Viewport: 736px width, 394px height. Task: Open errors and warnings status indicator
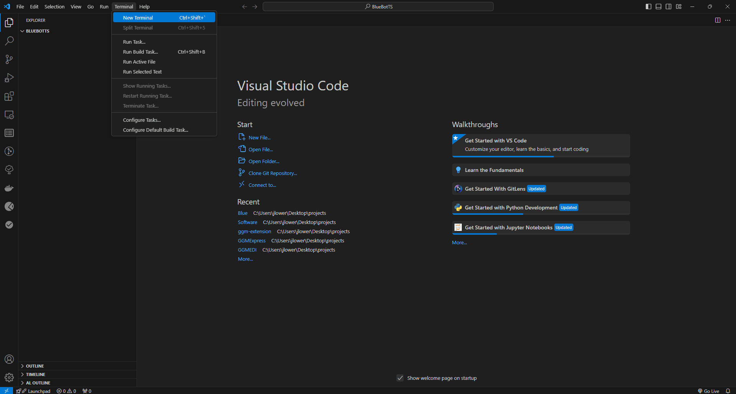66,391
